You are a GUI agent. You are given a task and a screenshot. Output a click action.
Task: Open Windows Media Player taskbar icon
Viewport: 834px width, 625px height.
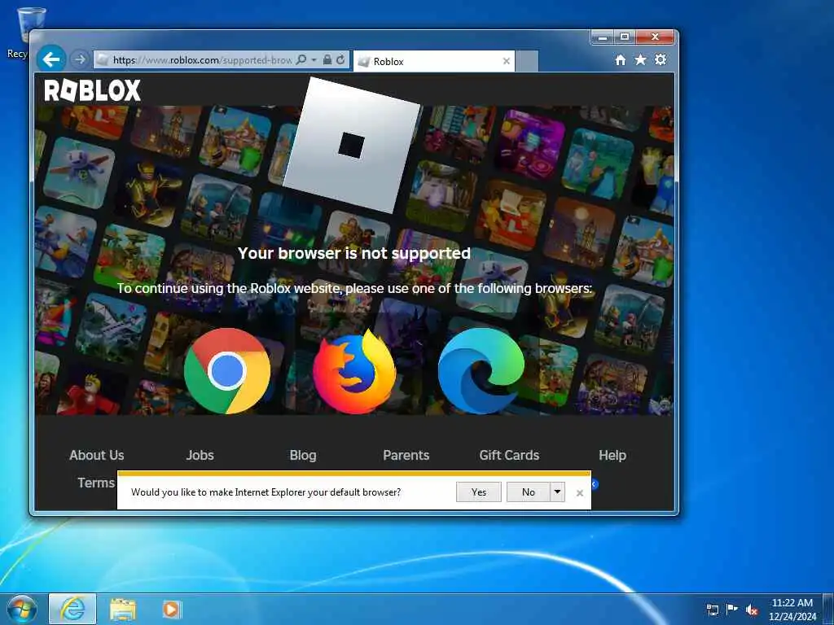171,610
